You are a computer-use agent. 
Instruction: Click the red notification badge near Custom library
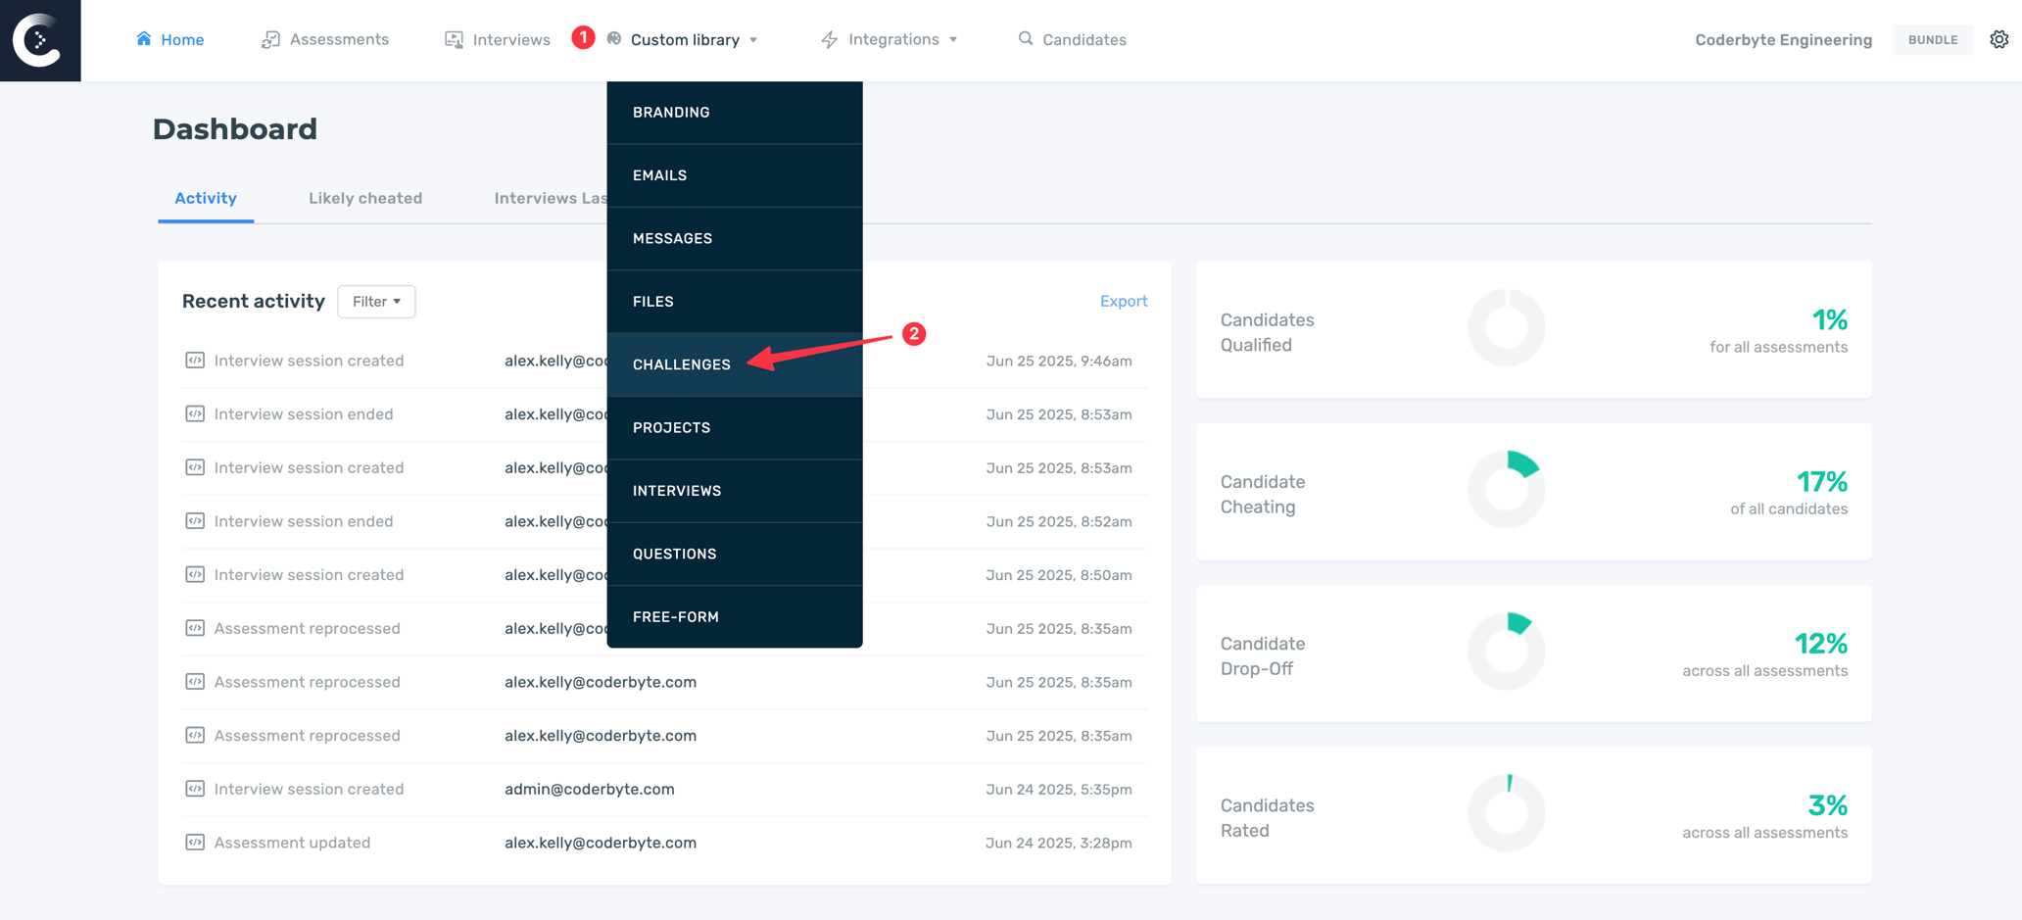583,36
